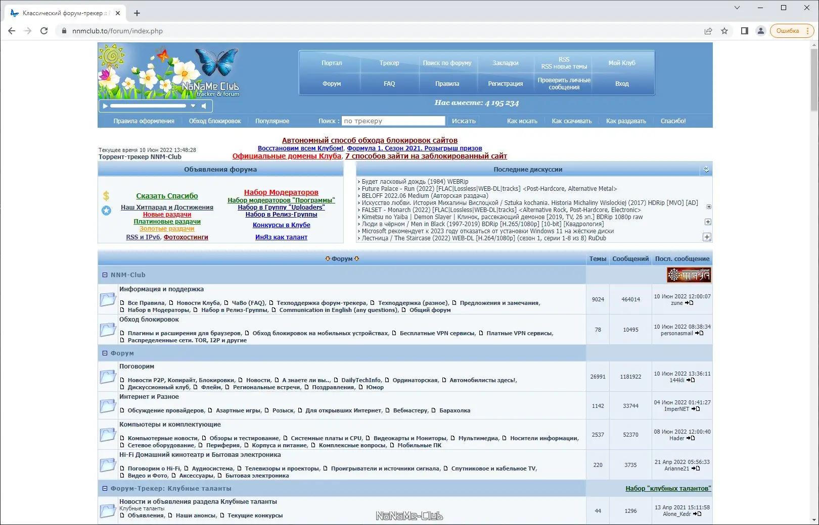Click the Ошибка browser error button

[792, 31]
